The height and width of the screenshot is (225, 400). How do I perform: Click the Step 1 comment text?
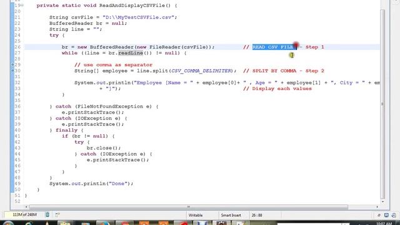[x=314, y=47]
